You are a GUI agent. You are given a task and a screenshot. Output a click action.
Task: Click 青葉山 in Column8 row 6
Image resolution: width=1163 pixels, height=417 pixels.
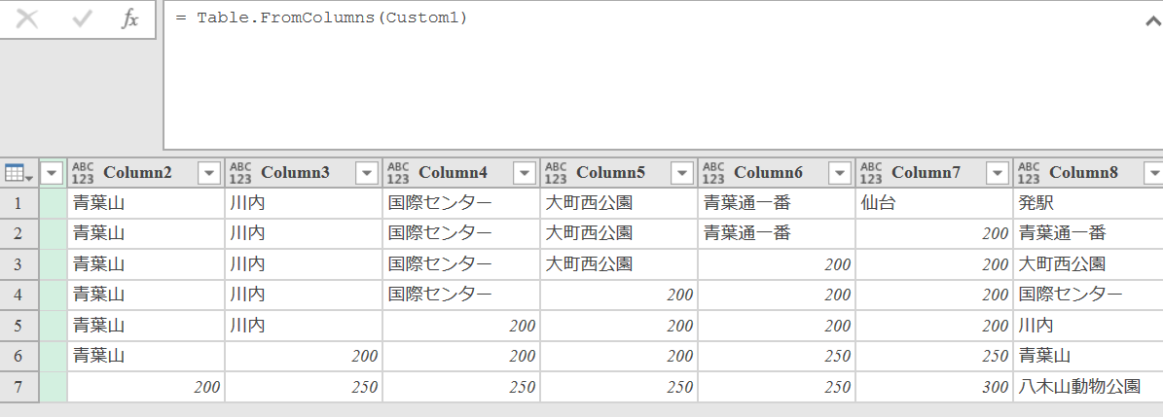tap(1088, 357)
